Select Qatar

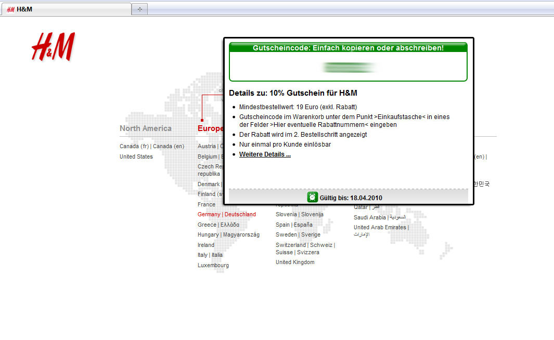point(360,207)
